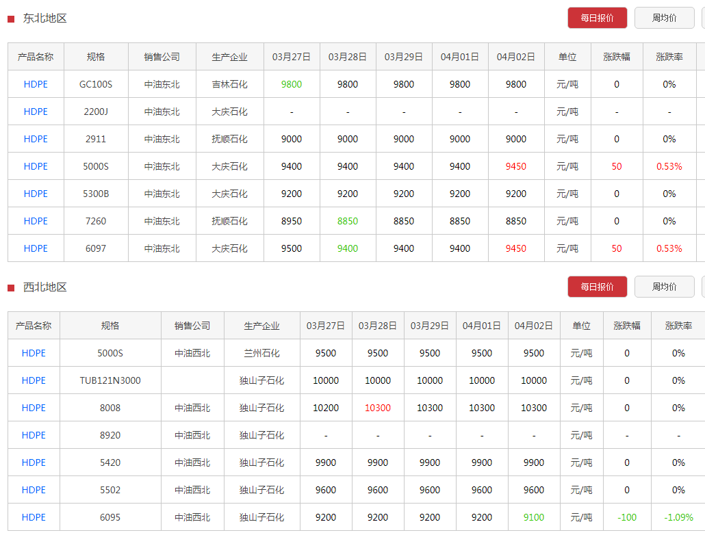705x535 pixels.
Task: Click 9200 under 03月28日 in 5300B row
Action: (348, 194)
